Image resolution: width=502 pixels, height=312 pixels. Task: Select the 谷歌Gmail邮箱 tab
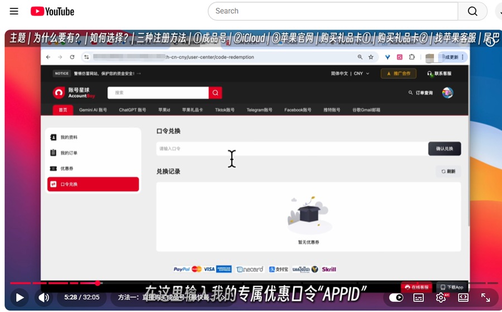(366, 110)
